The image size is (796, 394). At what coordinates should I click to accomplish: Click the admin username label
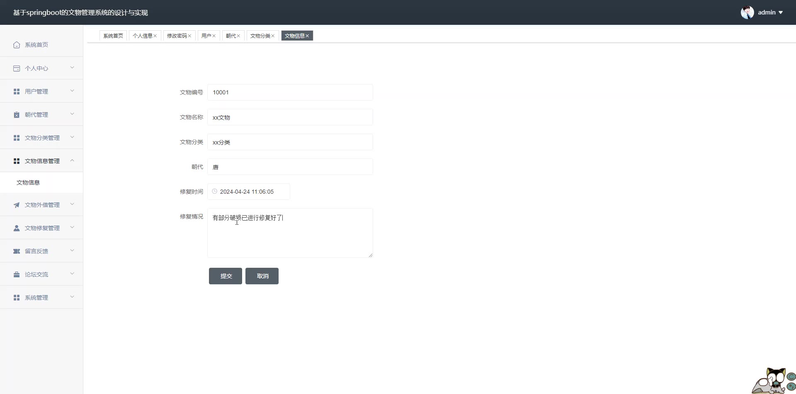pos(767,12)
